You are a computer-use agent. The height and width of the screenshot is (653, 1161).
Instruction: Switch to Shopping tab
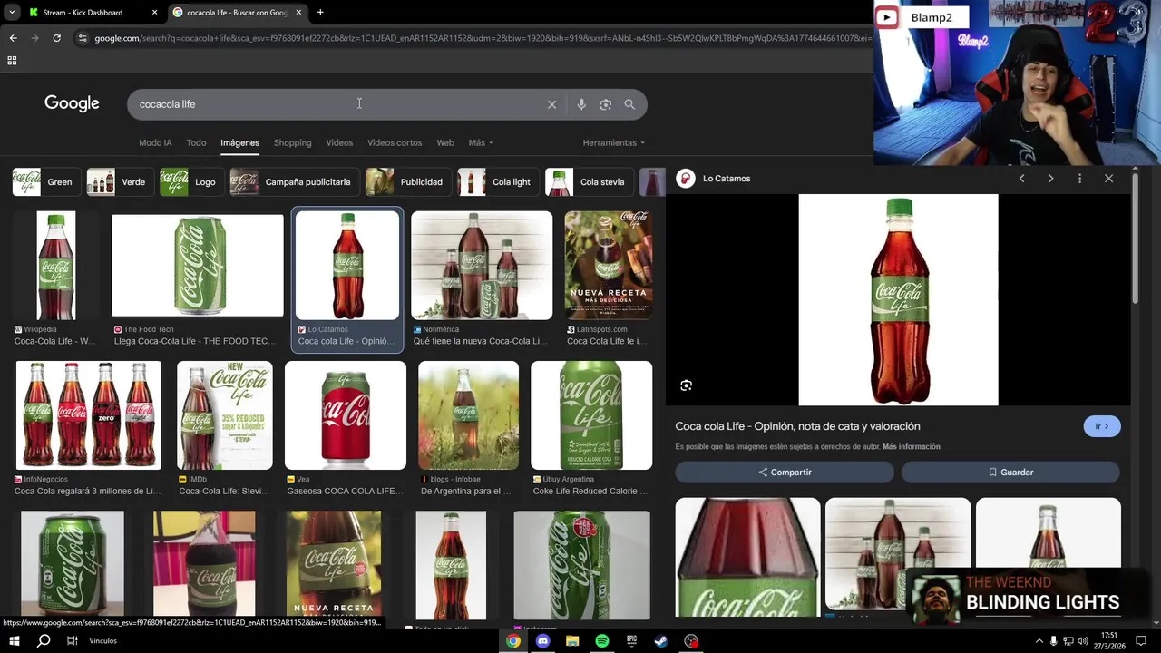(292, 143)
